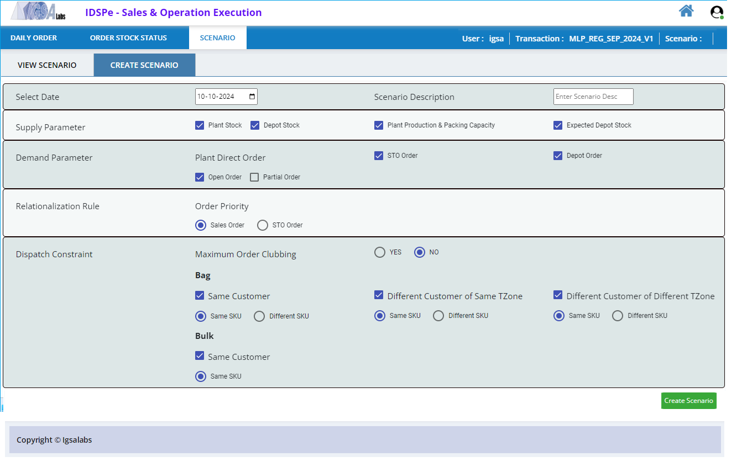The width and height of the screenshot is (737, 462).
Task: Click the 'Dispatch Constraint' section label
Action: click(x=54, y=254)
